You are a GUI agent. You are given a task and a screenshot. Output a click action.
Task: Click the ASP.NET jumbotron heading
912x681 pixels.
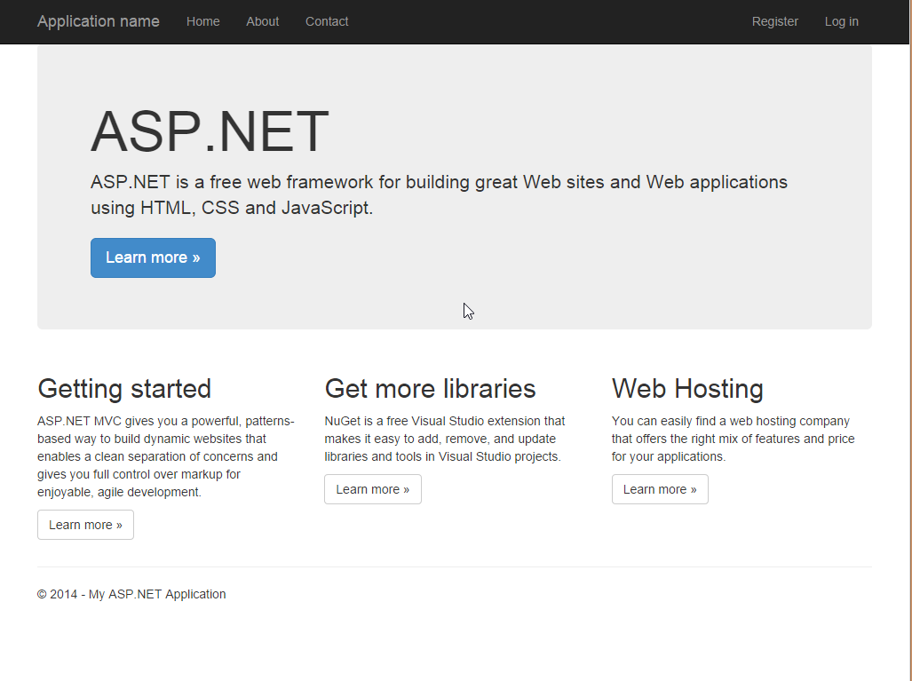click(x=209, y=131)
